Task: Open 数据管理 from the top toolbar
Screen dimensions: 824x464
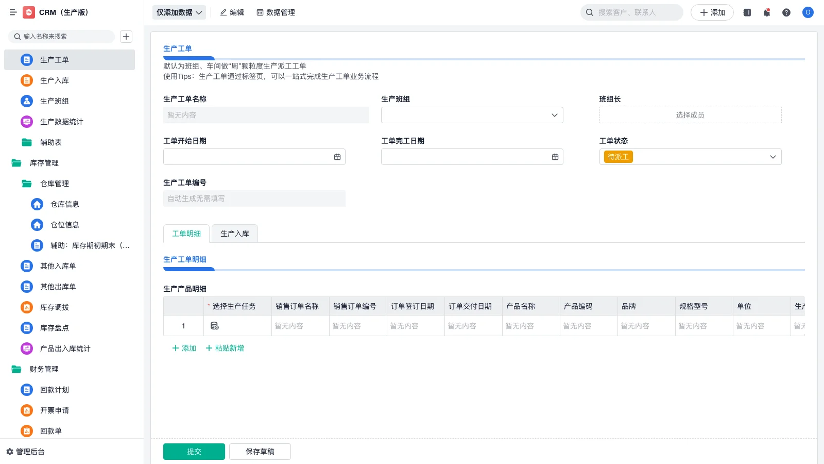Action: pyautogui.click(x=276, y=12)
